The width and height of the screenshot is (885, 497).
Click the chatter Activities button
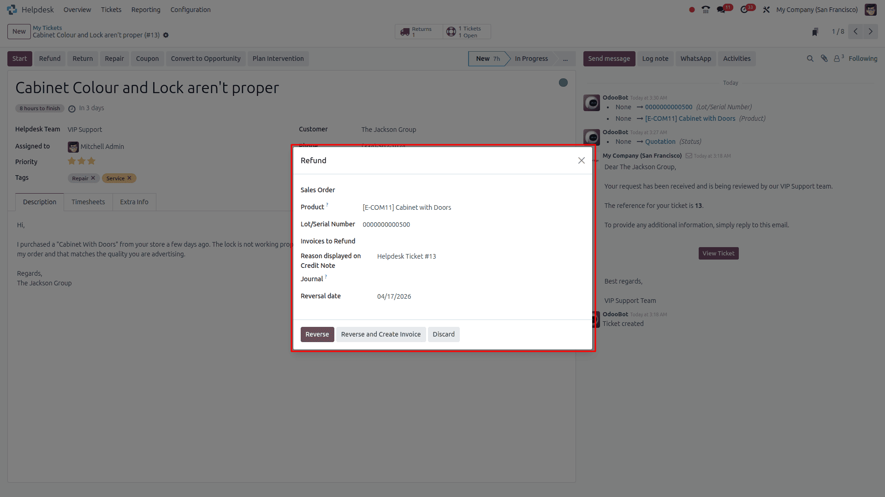tap(737, 59)
